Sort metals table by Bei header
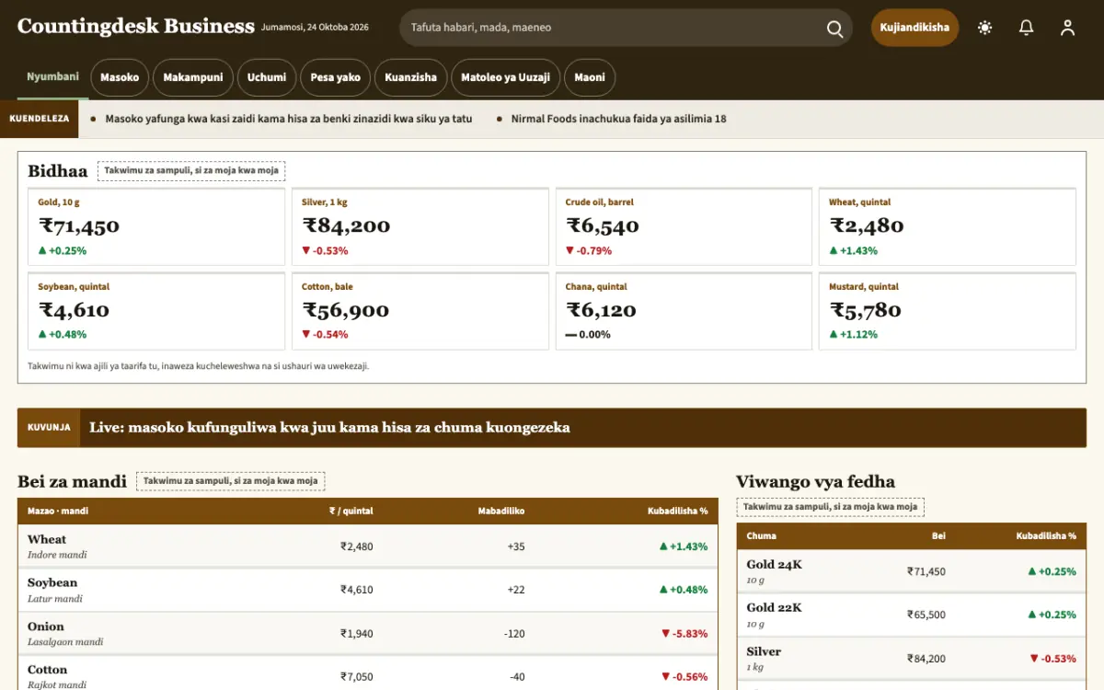The width and height of the screenshot is (1104, 690). tap(938, 535)
